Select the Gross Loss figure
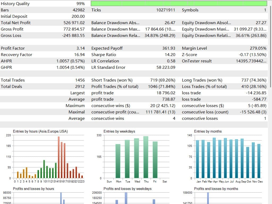272x204 pixels. [x=73, y=36]
